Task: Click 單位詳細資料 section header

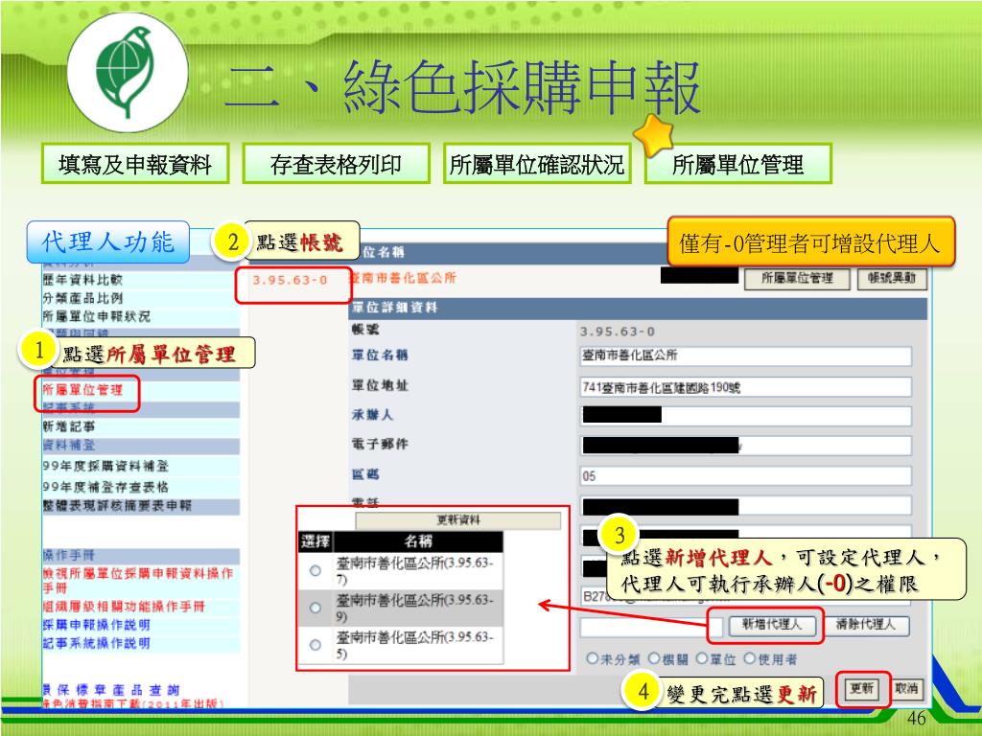Action: point(638,308)
